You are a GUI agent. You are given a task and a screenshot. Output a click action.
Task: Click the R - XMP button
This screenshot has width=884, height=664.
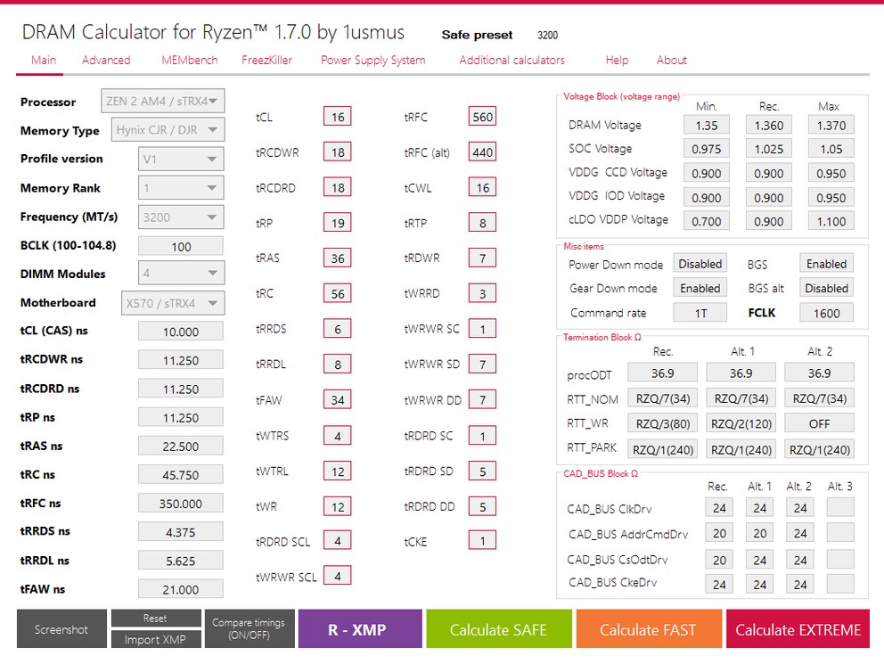[360, 629]
